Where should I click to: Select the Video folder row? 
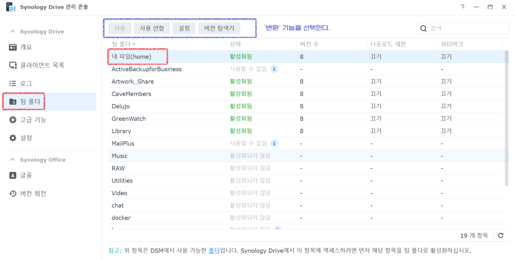[306, 193]
